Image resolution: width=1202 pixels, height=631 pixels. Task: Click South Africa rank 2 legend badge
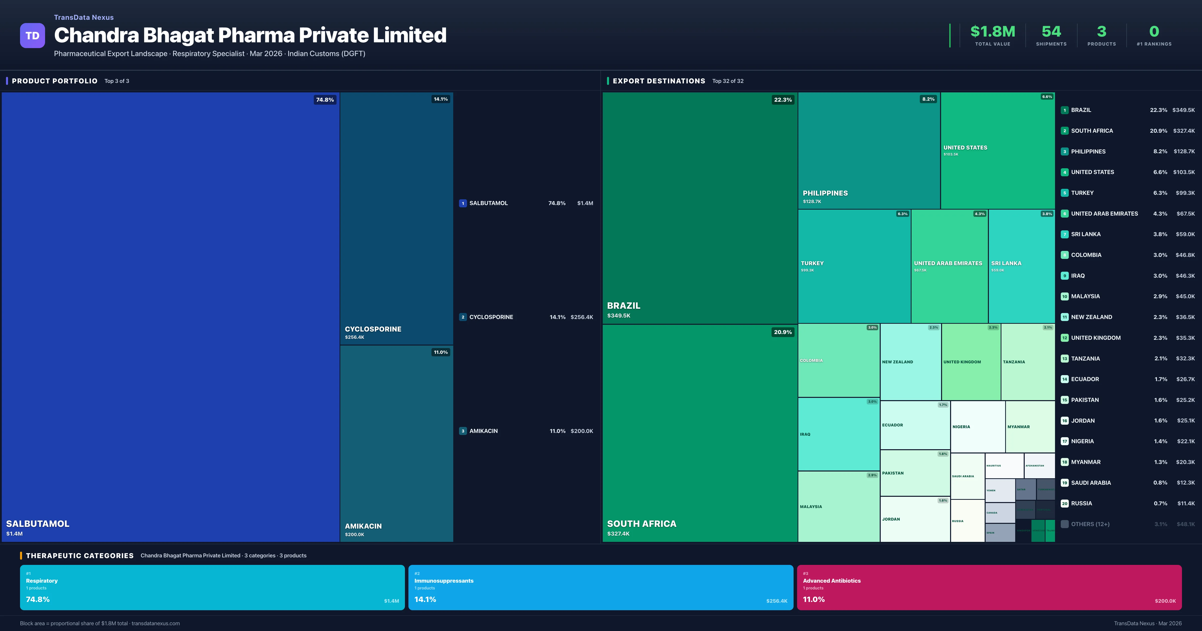tap(1064, 131)
